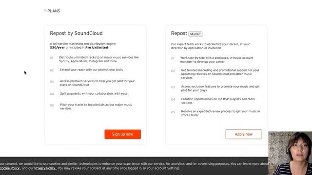
Task: Click the 01 number beside dedicated account manager
Action: tap(173, 58)
